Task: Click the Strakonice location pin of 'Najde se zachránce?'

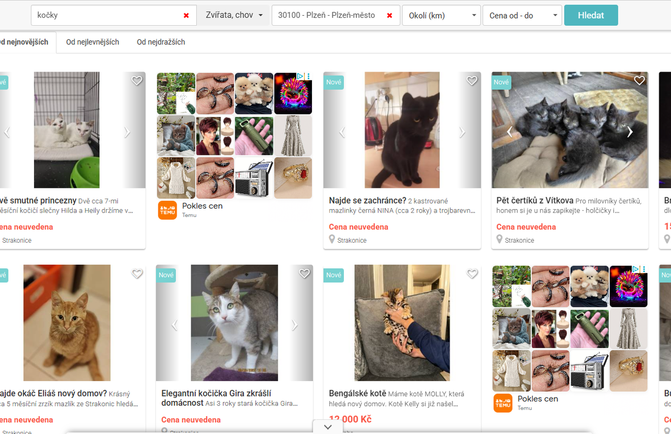Action: 332,239
